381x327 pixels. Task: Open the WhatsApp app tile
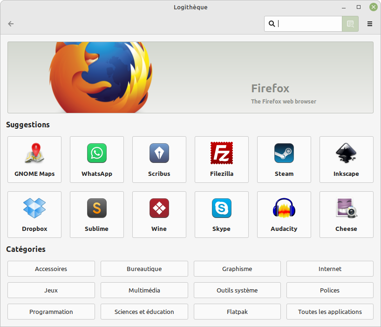point(97,160)
